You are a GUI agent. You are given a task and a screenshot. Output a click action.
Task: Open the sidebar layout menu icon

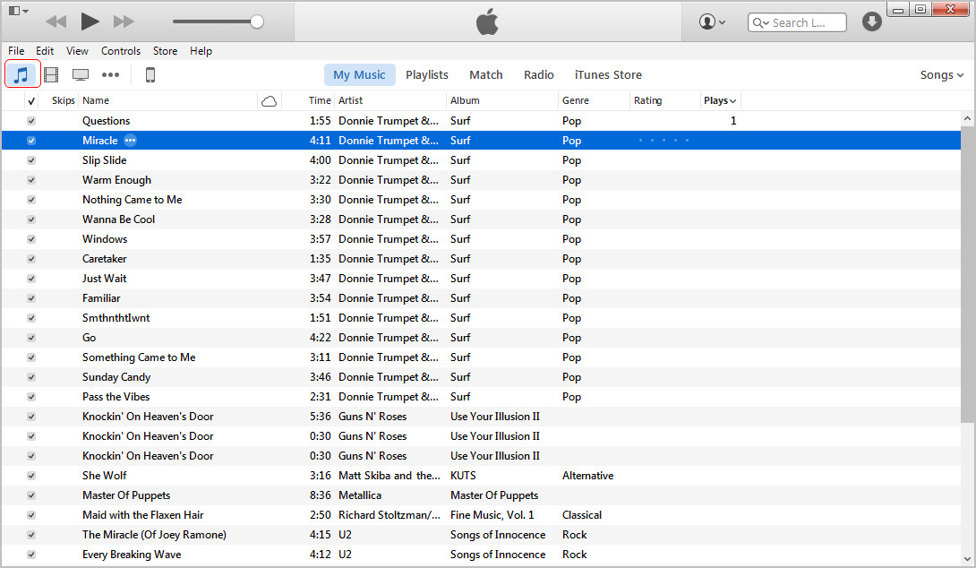(x=18, y=11)
